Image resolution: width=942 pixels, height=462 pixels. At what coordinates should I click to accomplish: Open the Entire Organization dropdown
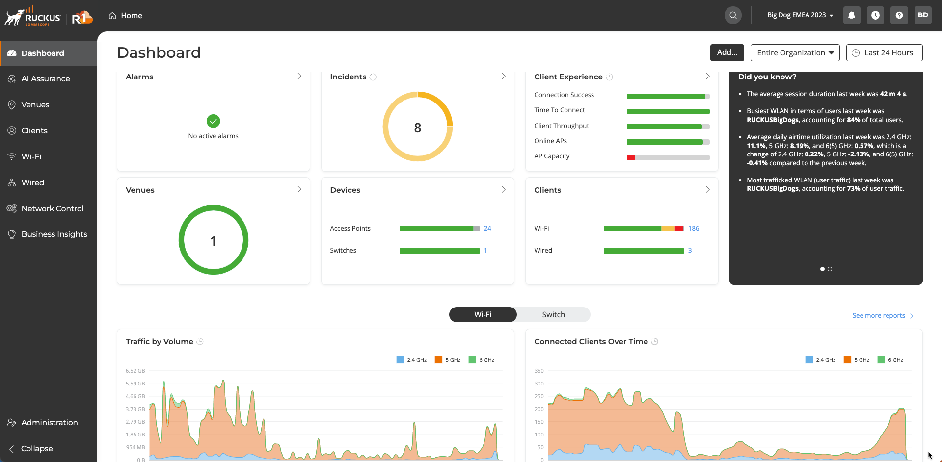click(x=795, y=53)
